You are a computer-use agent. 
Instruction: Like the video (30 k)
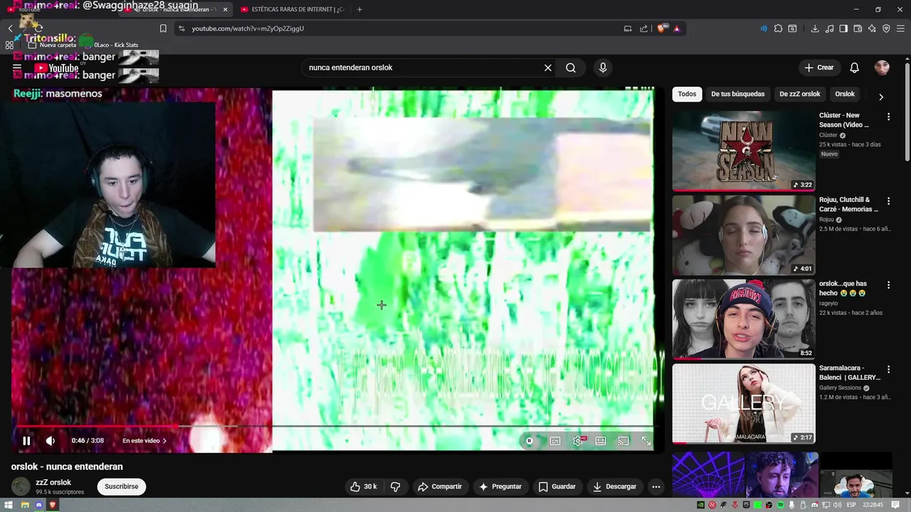(x=364, y=486)
